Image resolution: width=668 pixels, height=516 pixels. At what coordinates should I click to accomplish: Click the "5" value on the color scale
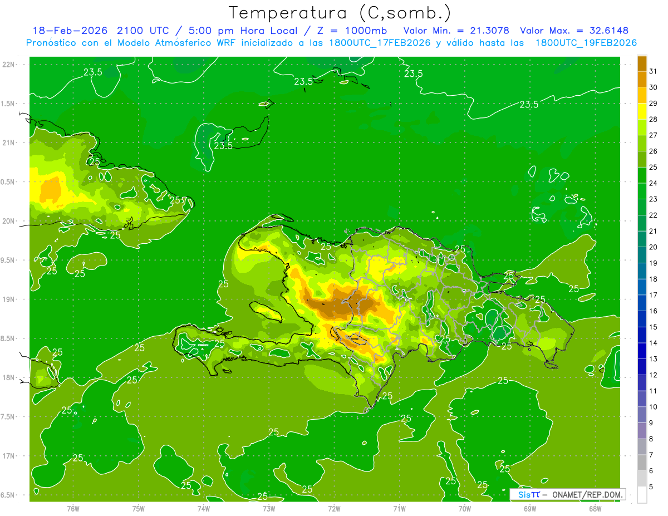[652, 487]
